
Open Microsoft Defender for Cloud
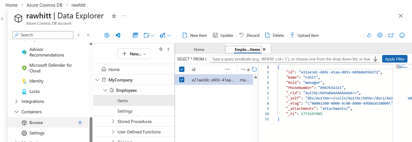tap(51, 68)
